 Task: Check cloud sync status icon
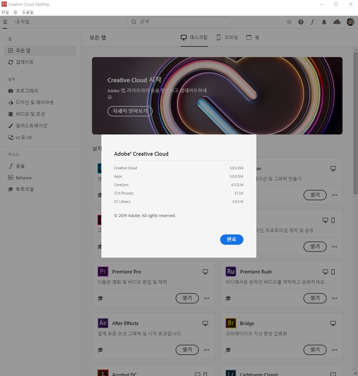point(337,22)
